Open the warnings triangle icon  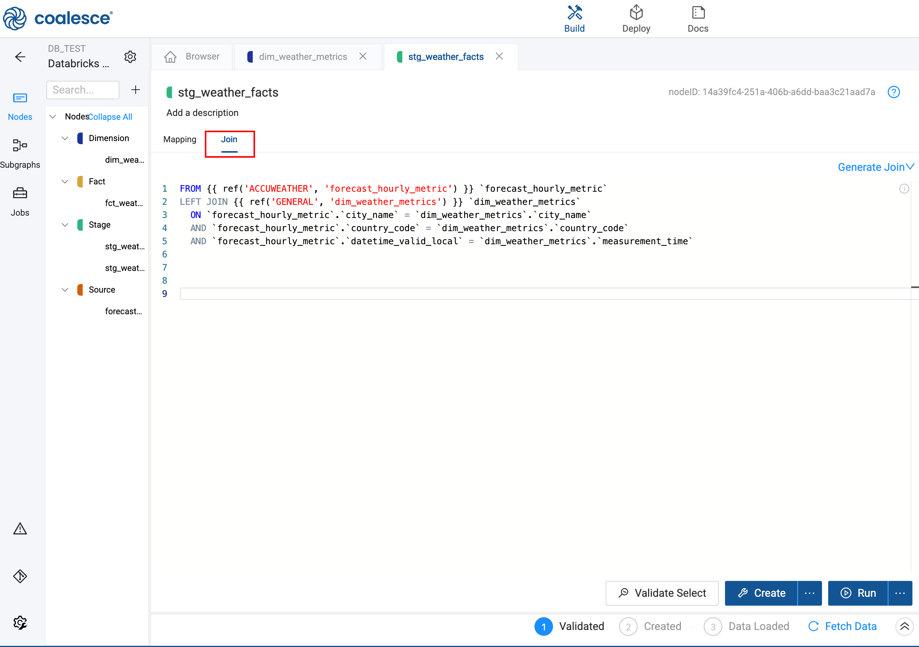(x=20, y=528)
